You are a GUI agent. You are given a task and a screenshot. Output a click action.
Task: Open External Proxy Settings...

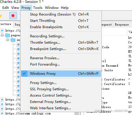[x=61, y=102]
